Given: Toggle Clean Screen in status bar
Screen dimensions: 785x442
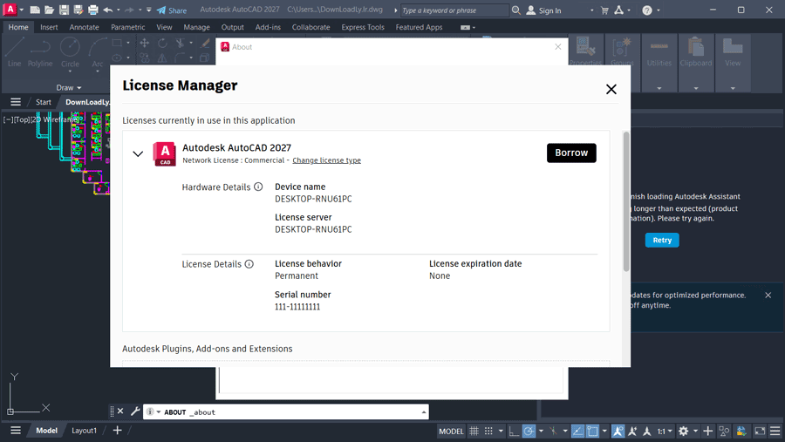Looking at the screenshot, I should [760, 431].
